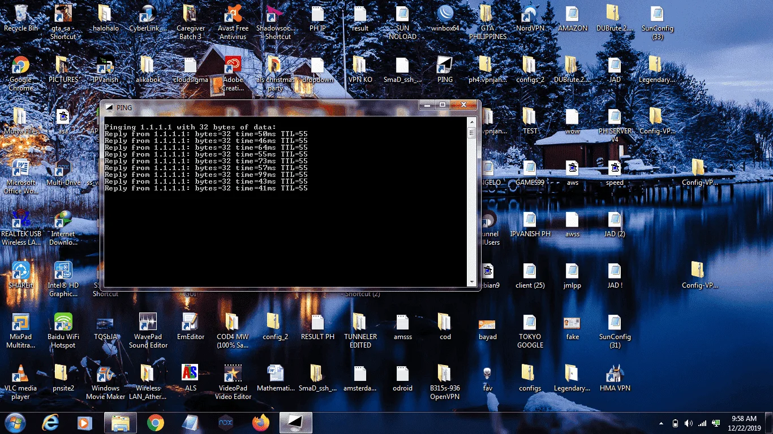Launch WavePad Sound Editor icon
The height and width of the screenshot is (434, 773).
(148, 331)
